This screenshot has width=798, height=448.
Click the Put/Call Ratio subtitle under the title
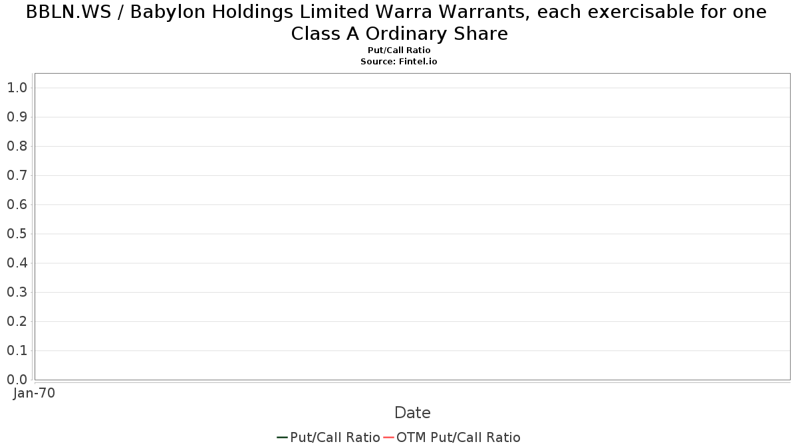[x=399, y=50]
